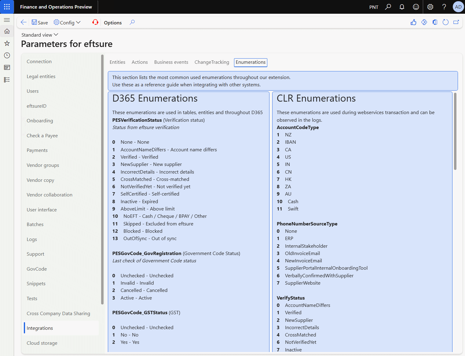Viewport: 465px width, 356px height.
Task: Open the notifications bell
Action: 402,7
